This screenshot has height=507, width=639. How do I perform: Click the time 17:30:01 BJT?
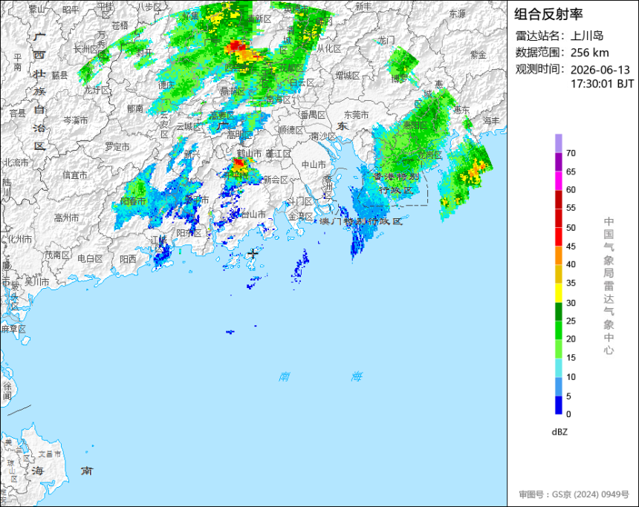point(602,84)
